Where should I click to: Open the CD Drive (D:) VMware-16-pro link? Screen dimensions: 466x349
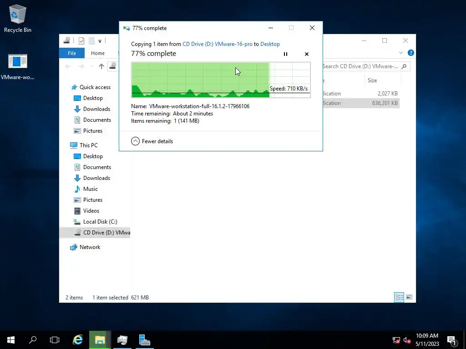pyautogui.click(x=217, y=44)
